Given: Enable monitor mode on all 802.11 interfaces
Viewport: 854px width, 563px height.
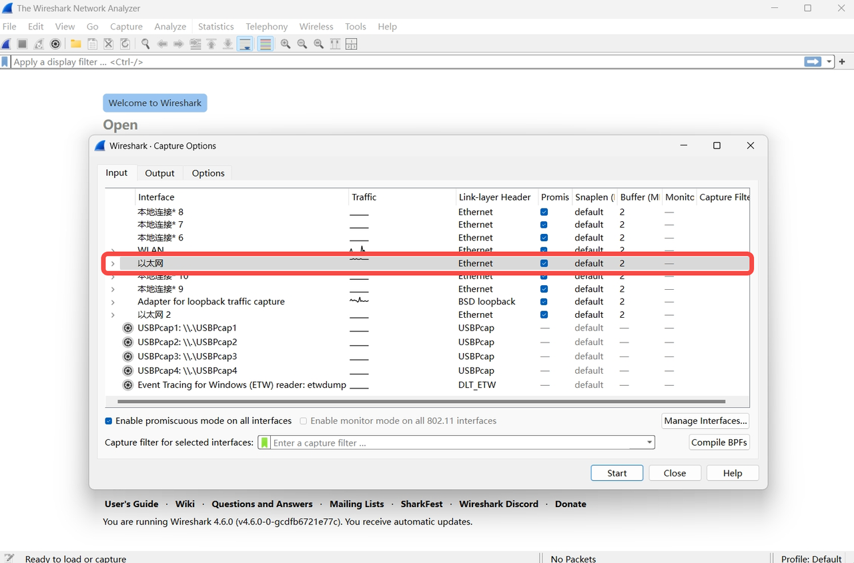Looking at the screenshot, I should click(x=304, y=420).
